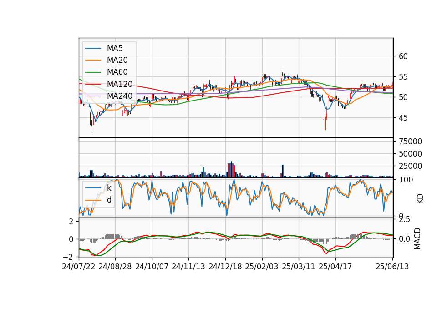This screenshot has height=314, width=437.
Task: Click the MACD right axis value 0.0
Action: (x=404, y=239)
